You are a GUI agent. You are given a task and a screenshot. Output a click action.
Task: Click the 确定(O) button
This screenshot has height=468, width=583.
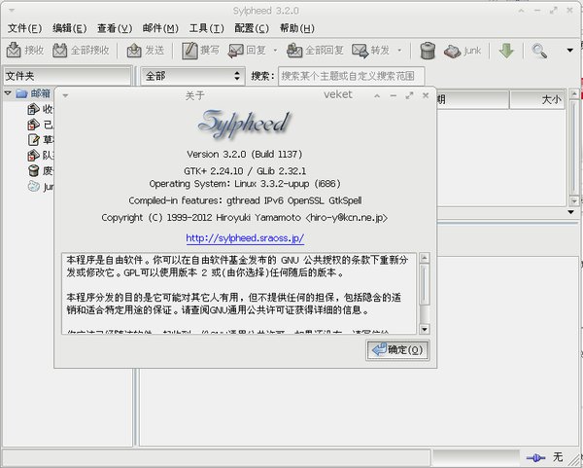pos(397,350)
